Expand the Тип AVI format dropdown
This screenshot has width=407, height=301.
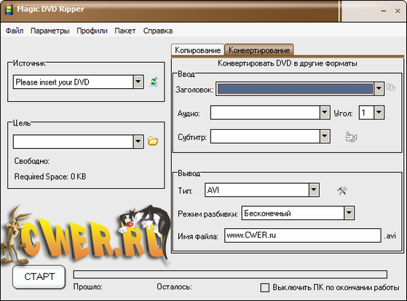(x=314, y=190)
